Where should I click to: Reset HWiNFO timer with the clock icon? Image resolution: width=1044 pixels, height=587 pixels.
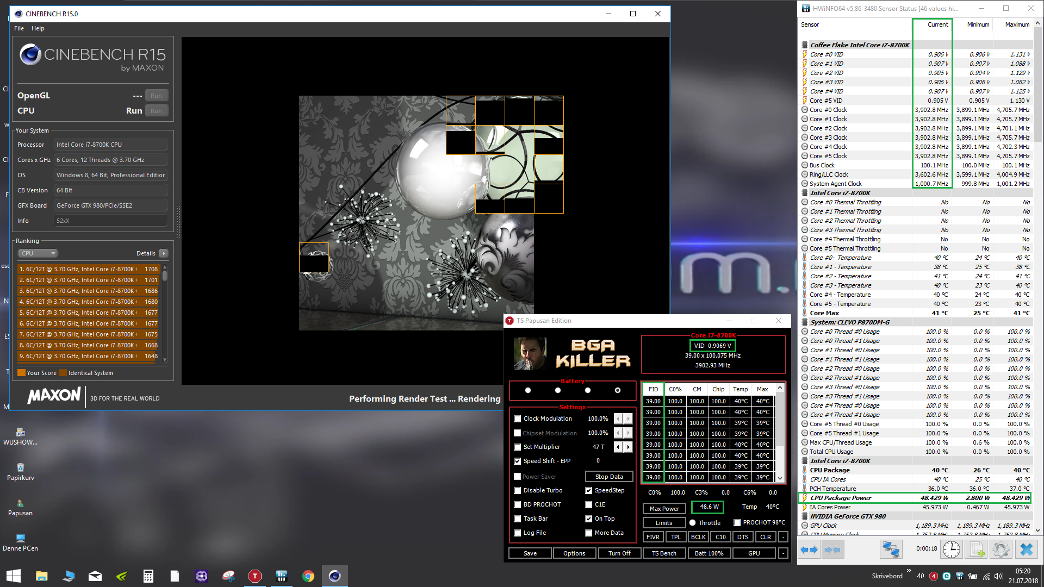952,549
